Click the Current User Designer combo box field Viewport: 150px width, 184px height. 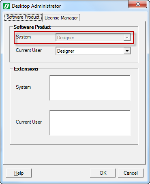pyautogui.click(x=93, y=51)
